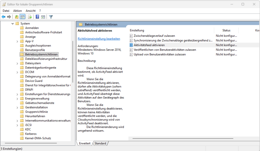Switch to the Standard tab
Viewport: 260px width, 151px height.
click(x=100, y=143)
